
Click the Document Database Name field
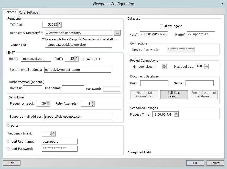(200, 83)
